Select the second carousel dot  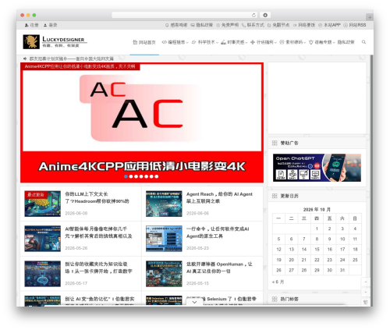pyautogui.click(x=131, y=176)
